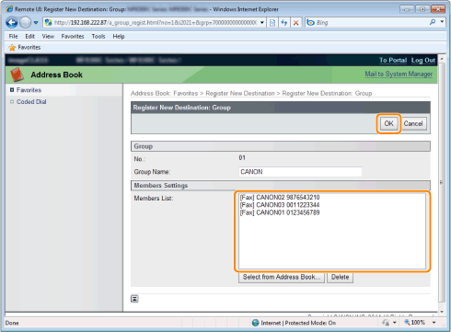Open the View menu
The image size is (451, 332).
48,36
